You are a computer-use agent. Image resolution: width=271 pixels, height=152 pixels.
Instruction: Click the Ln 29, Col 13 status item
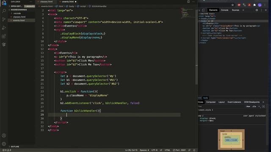click(x=131, y=150)
